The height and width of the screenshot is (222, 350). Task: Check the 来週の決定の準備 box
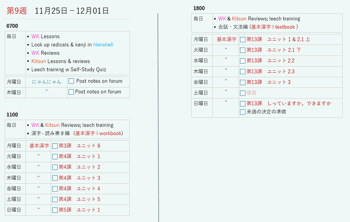click(242, 112)
